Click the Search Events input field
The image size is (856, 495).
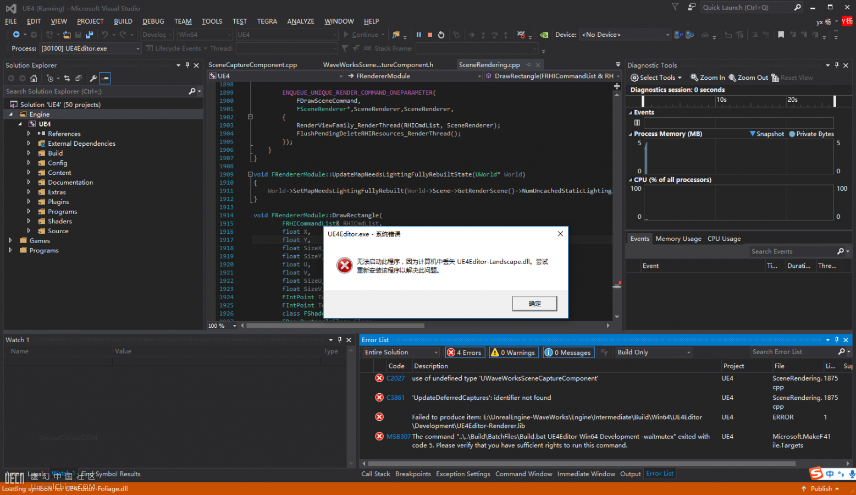click(792, 251)
